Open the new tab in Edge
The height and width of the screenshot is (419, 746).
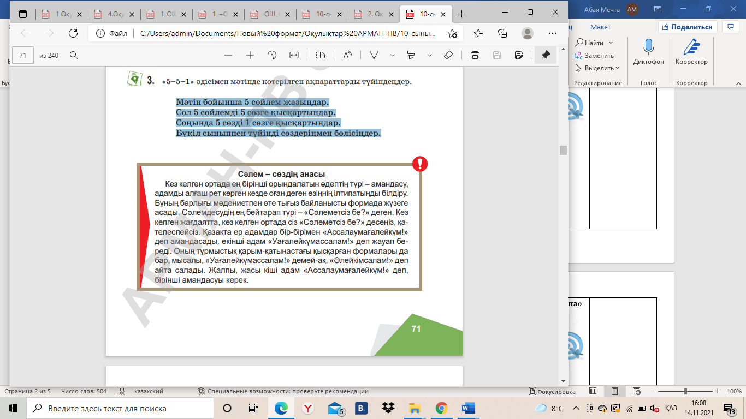462,14
